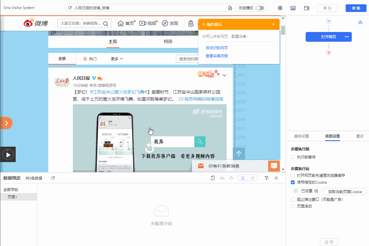Viewport: 369px width, 246px height.
Task: Expand the orange side arrow tab
Action: [6, 123]
